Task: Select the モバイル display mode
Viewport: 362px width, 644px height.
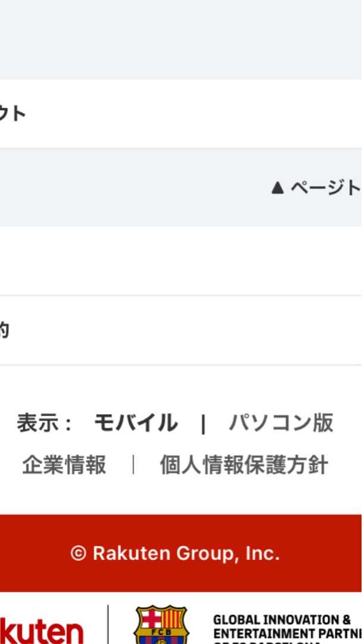Action: [135, 423]
